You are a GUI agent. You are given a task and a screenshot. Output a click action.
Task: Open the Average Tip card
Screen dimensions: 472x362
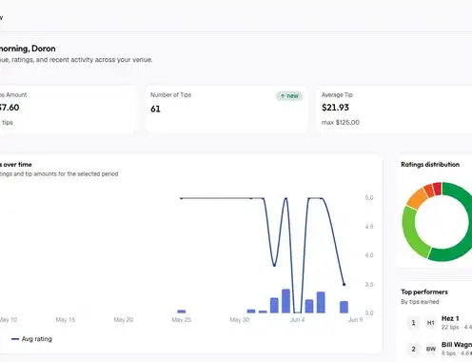point(394,110)
